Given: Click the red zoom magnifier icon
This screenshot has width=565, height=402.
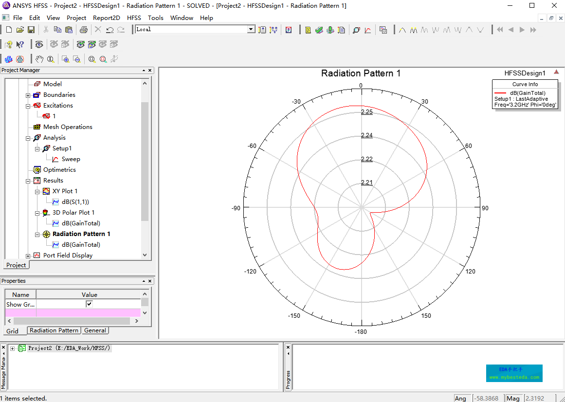Looking at the screenshot, I should [x=103, y=59].
